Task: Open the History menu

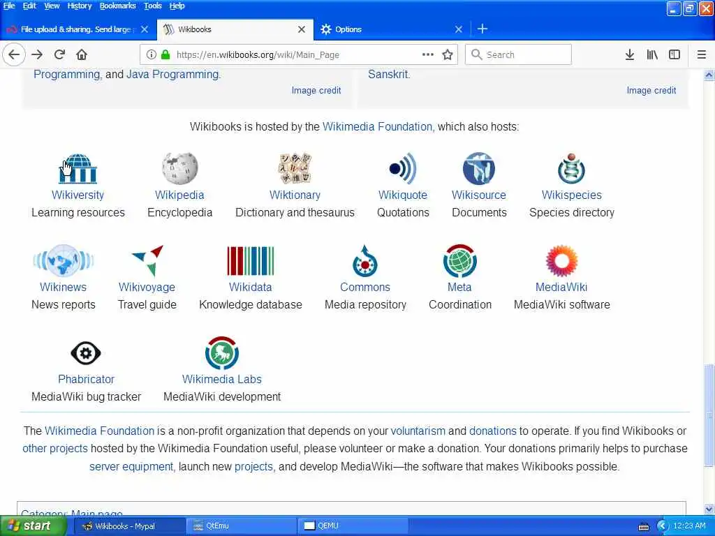Action: [80, 6]
